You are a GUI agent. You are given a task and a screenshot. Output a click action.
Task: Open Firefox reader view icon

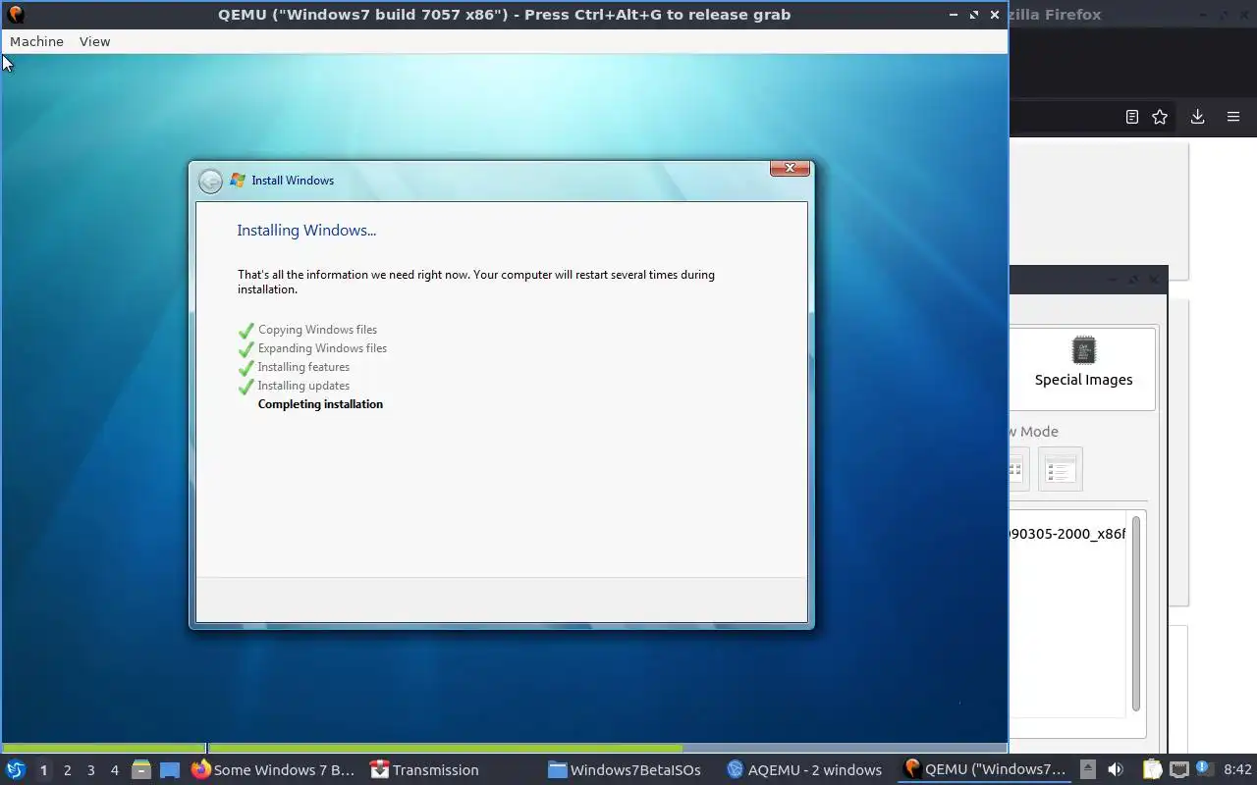[1132, 117]
